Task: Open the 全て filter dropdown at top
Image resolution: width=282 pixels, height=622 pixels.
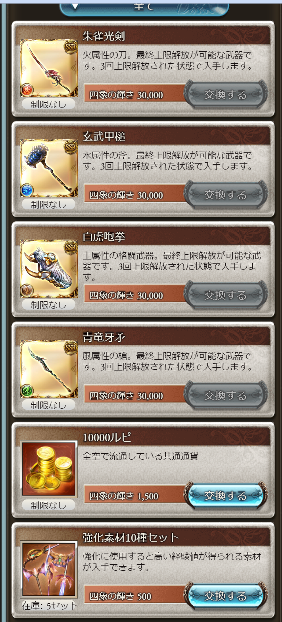Action: click(144, 8)
